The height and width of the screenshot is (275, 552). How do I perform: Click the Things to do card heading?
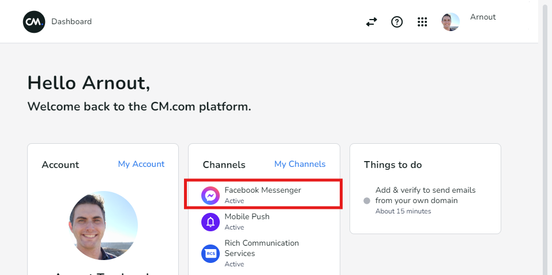pos(393,165)
